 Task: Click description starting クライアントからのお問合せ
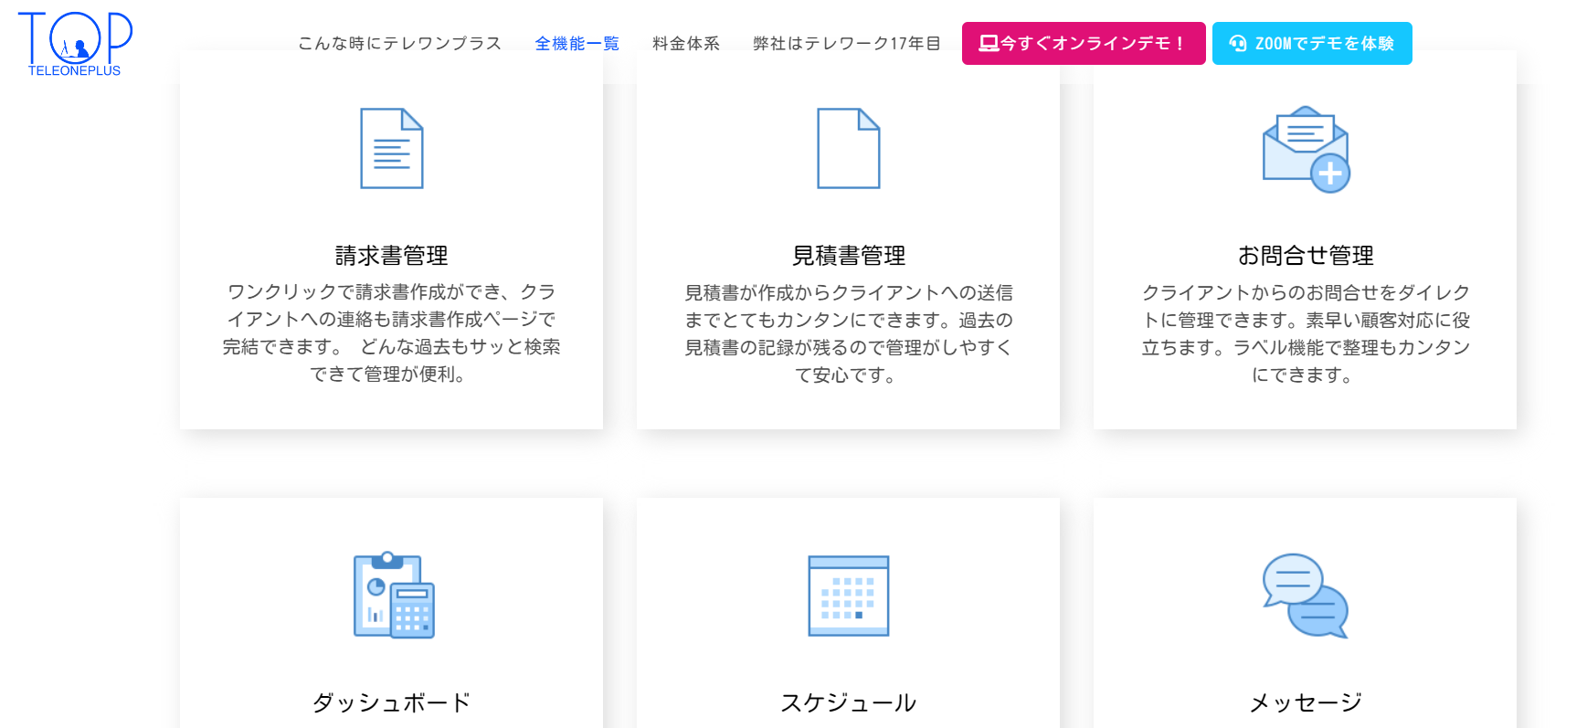[1306, 333]
